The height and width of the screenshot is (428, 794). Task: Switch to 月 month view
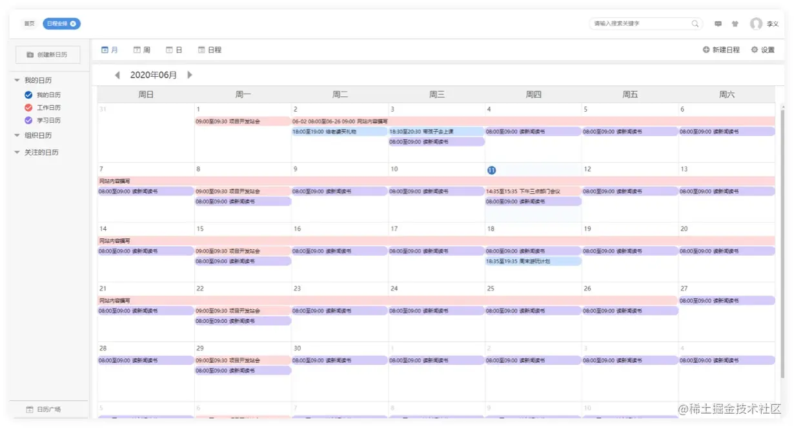click(x=110, y=50)
